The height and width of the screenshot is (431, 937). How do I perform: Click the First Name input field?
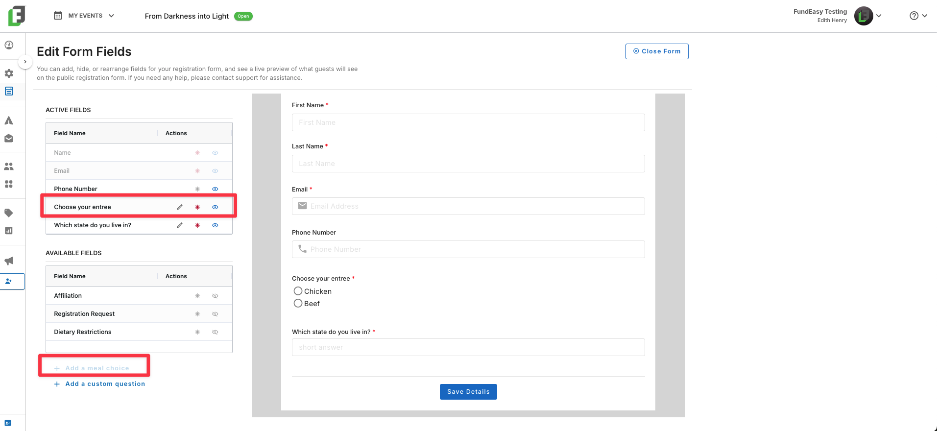(x=468, y=122)
